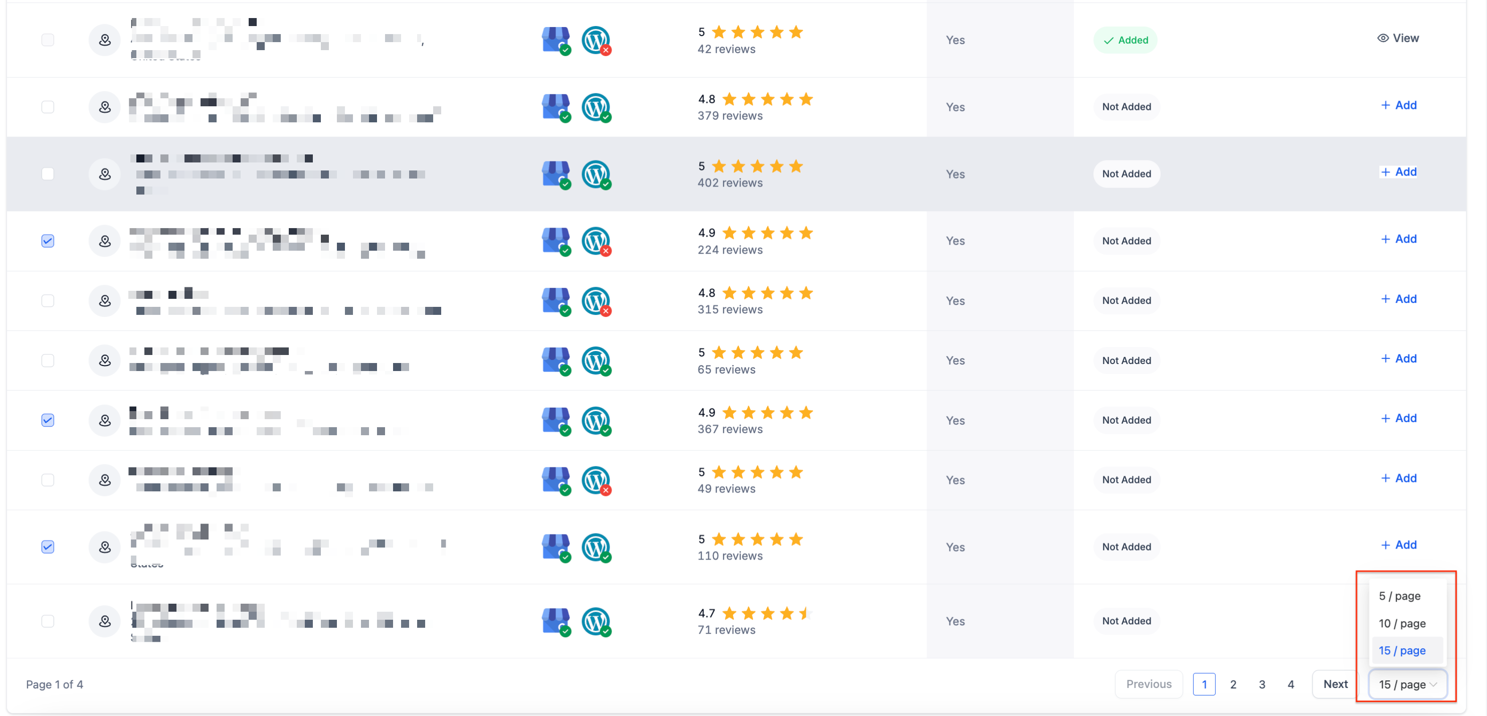
Task: Go to page 2
Action: point(1233,684)
